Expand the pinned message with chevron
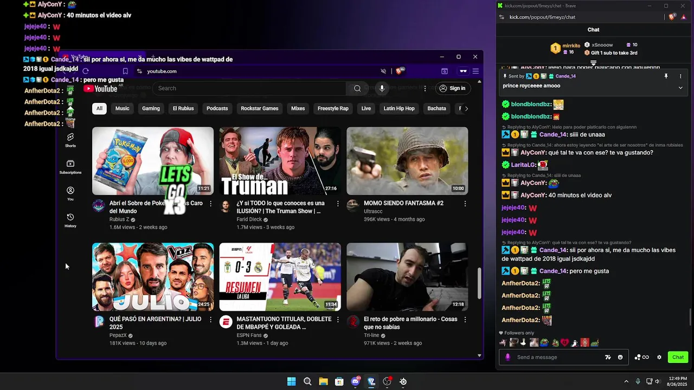The height and width of the screenshot is (390, 694). point(680,87)
